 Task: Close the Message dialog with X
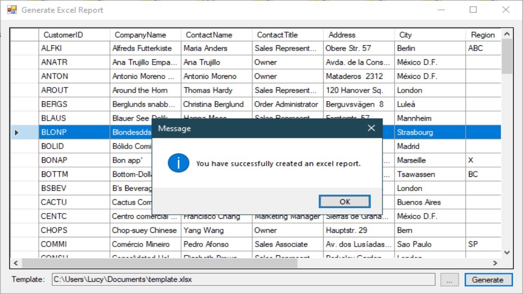[x=371, y=128]
